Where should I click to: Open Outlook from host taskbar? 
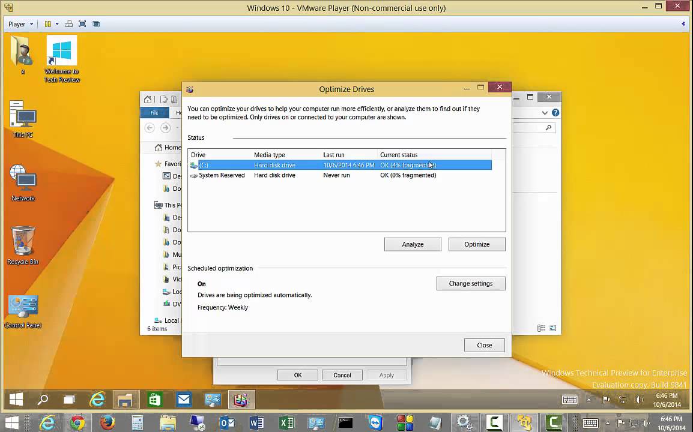click(227, 423)
